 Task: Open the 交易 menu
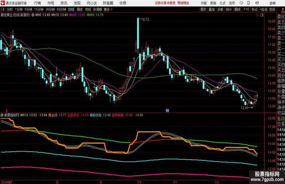[x=123, y=3]
